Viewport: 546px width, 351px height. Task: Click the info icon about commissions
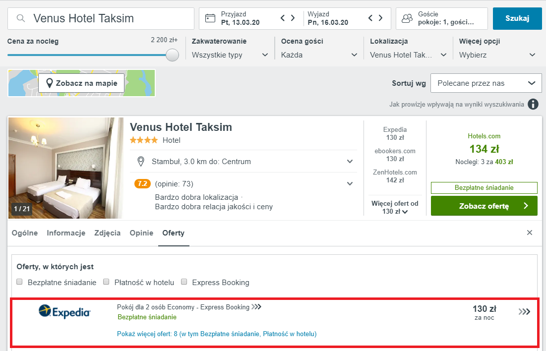(533, 104)
